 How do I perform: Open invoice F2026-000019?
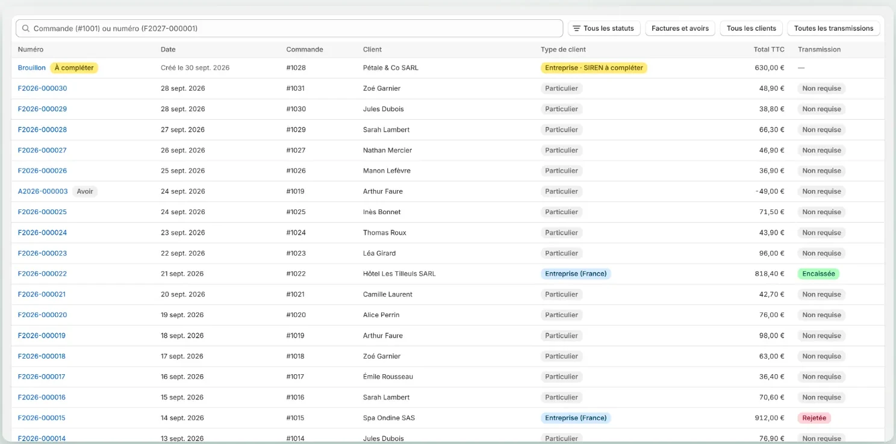pos(42,336)
